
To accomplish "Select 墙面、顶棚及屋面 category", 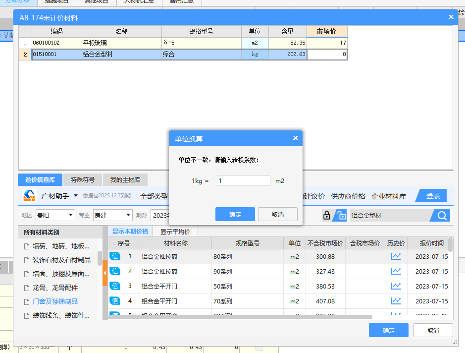I will (x=61, y=274).
